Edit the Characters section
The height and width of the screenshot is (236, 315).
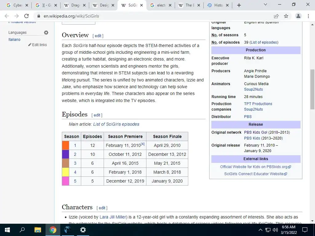(102, 208)
